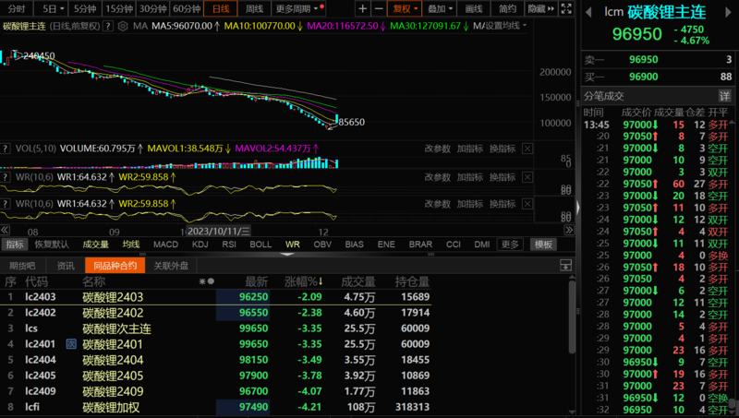Enable the 均线 moving average overlay
The height and width of the screenshot is (418, 739).
pos(130,245)
